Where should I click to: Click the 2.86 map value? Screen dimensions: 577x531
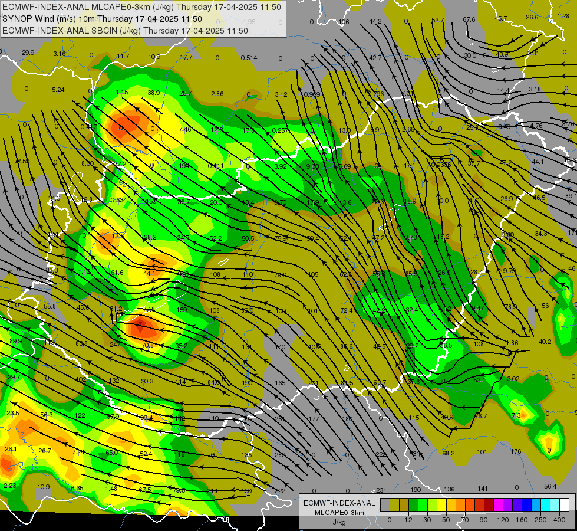click(217, 94)
